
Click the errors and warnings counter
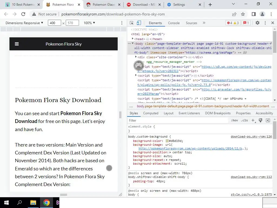[233, 23]
